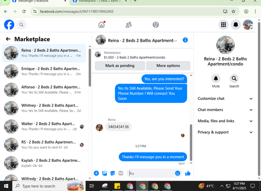
Task: Click Mark as pending button
Action: 120,66
